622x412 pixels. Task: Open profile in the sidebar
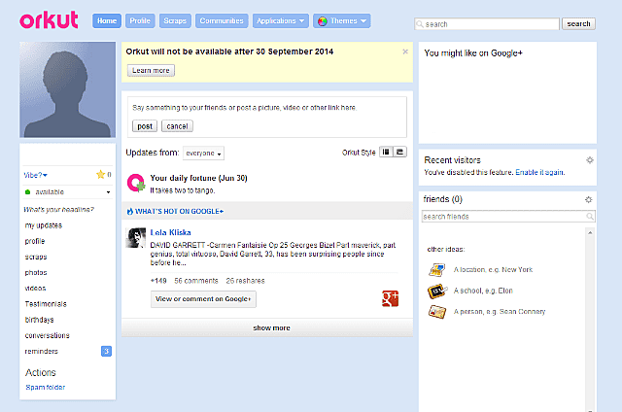click(35, 241)
